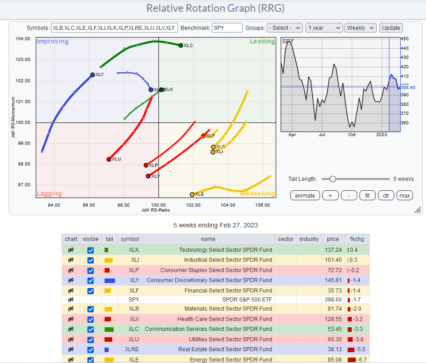The width and height of the screenshot is (426, 363).
Task: Start the animate button
Action: pyautogui.click(x=305, y=196)
